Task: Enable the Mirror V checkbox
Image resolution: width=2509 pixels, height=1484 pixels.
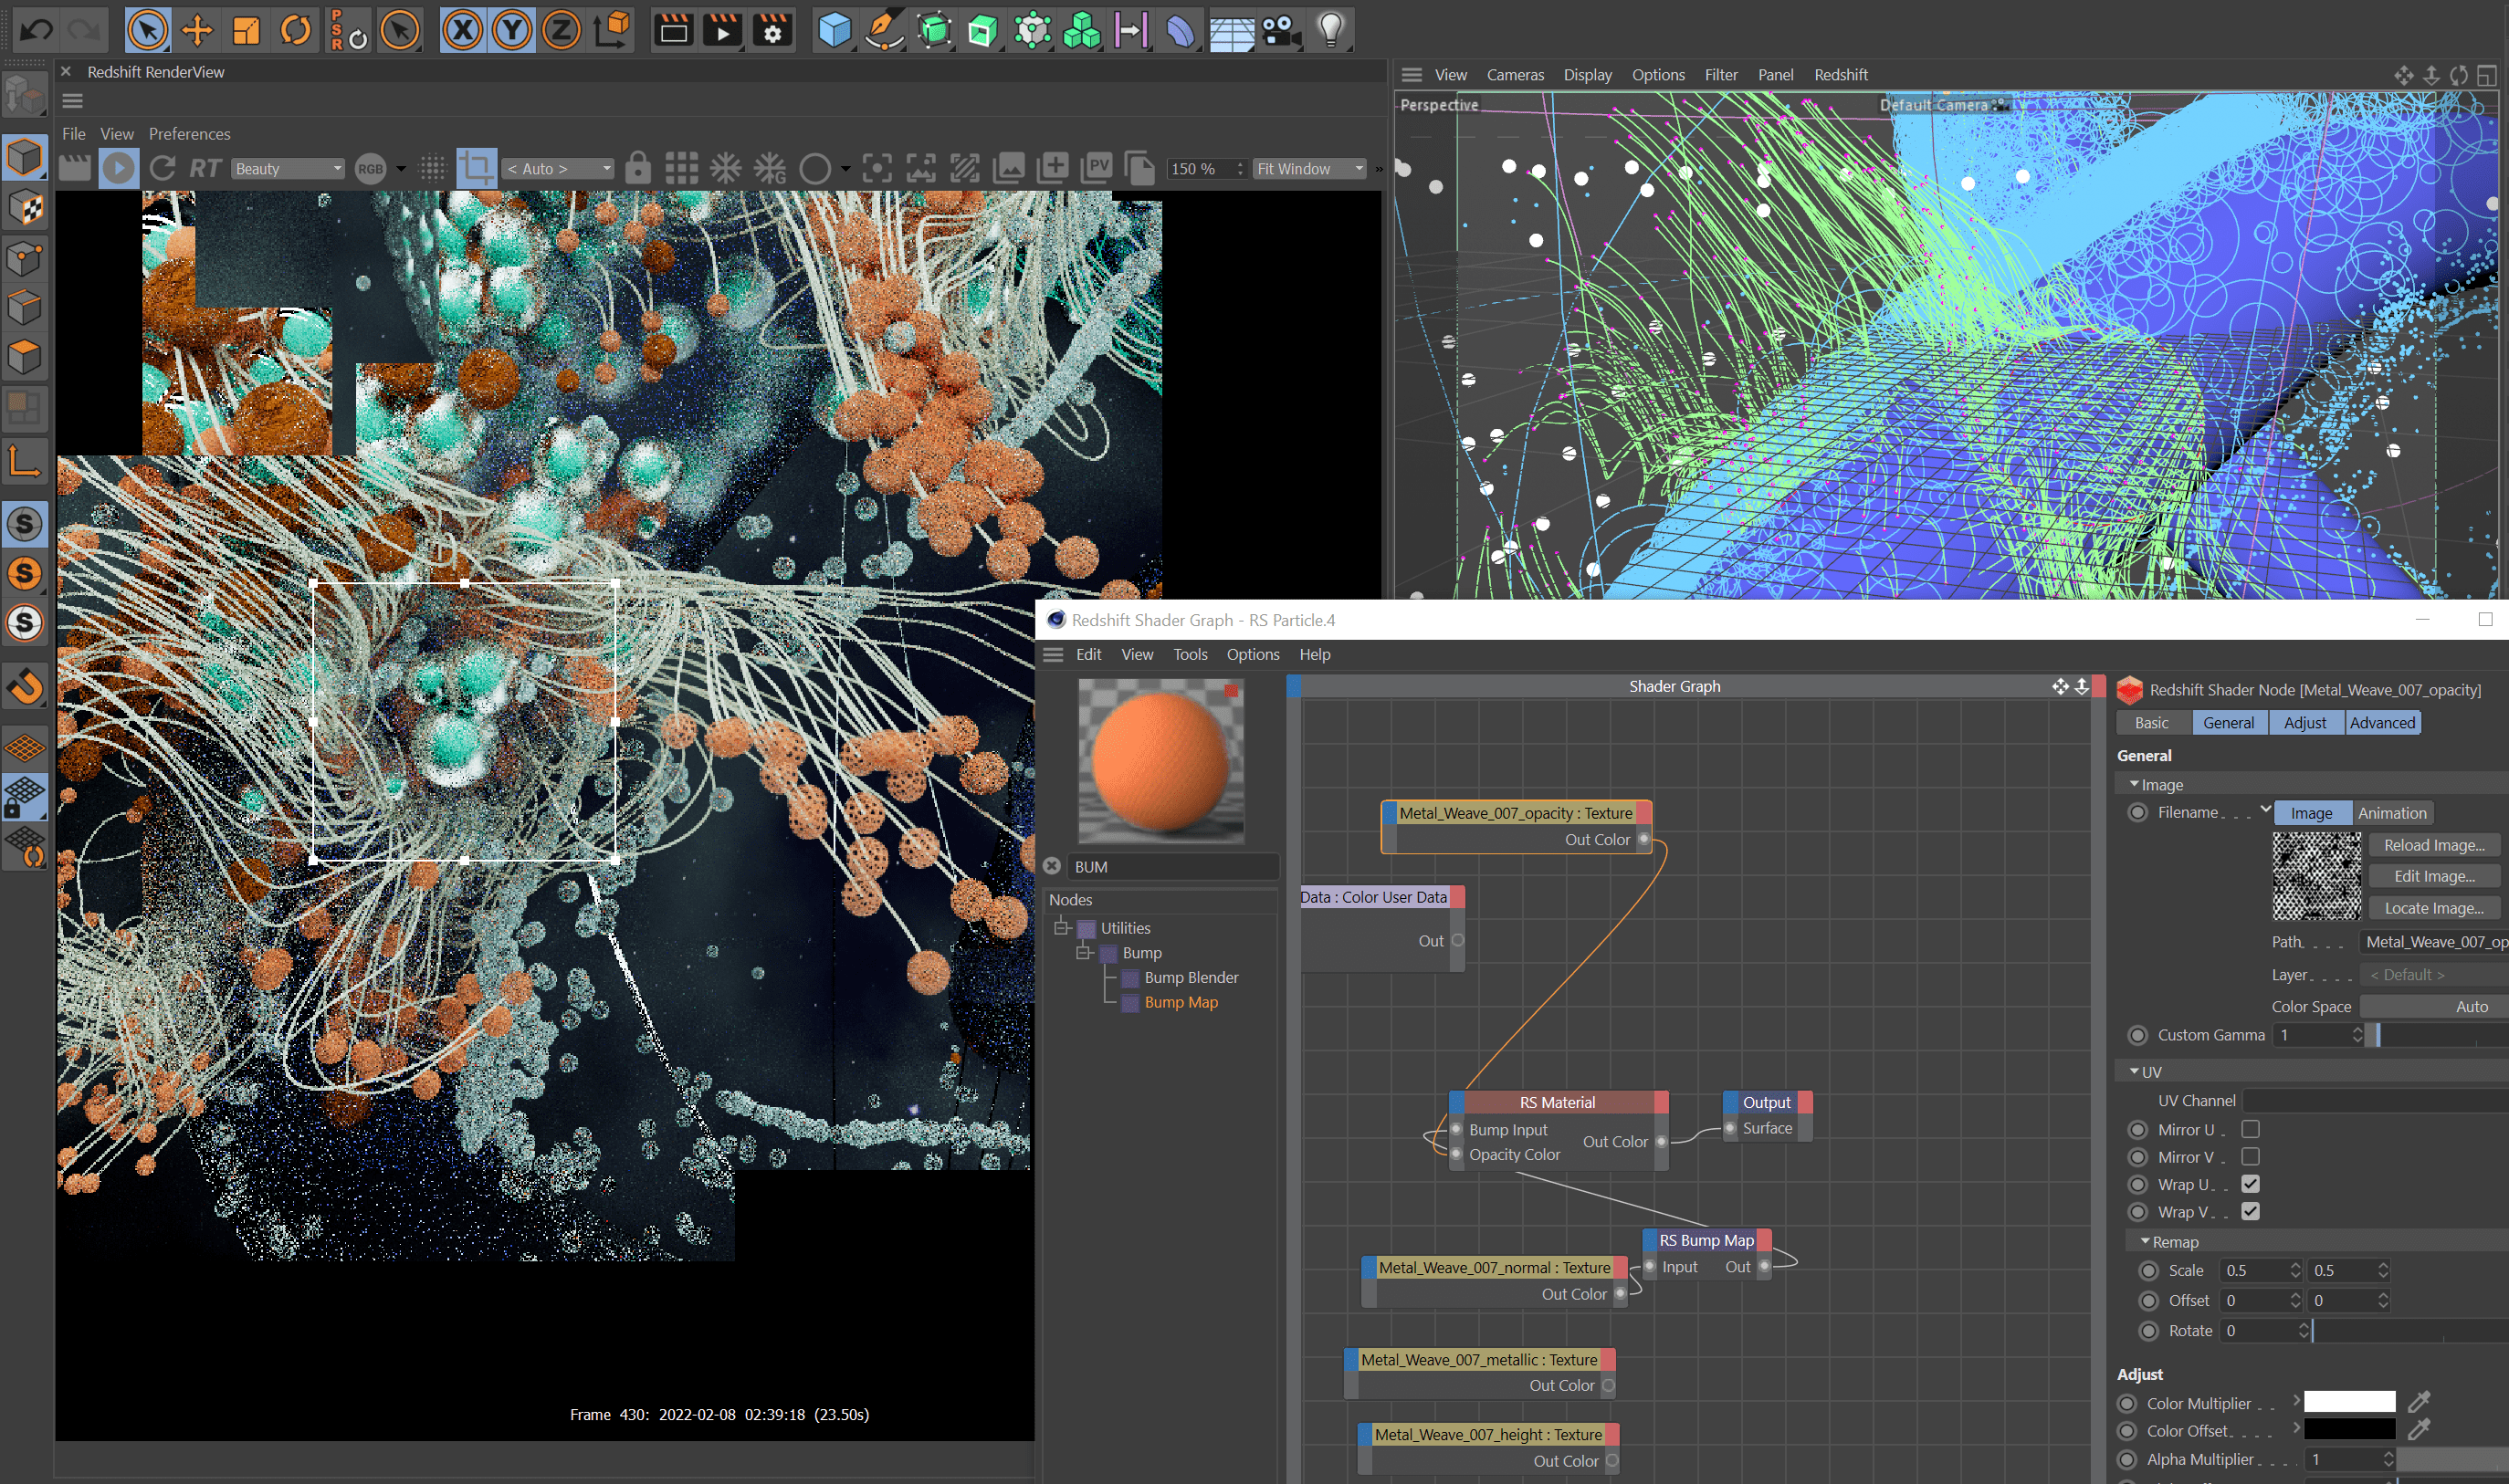Action: [2251, 1156]
